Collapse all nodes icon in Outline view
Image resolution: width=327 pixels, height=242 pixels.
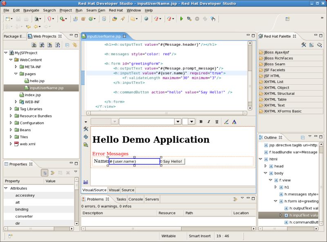[x=302, y=137]
